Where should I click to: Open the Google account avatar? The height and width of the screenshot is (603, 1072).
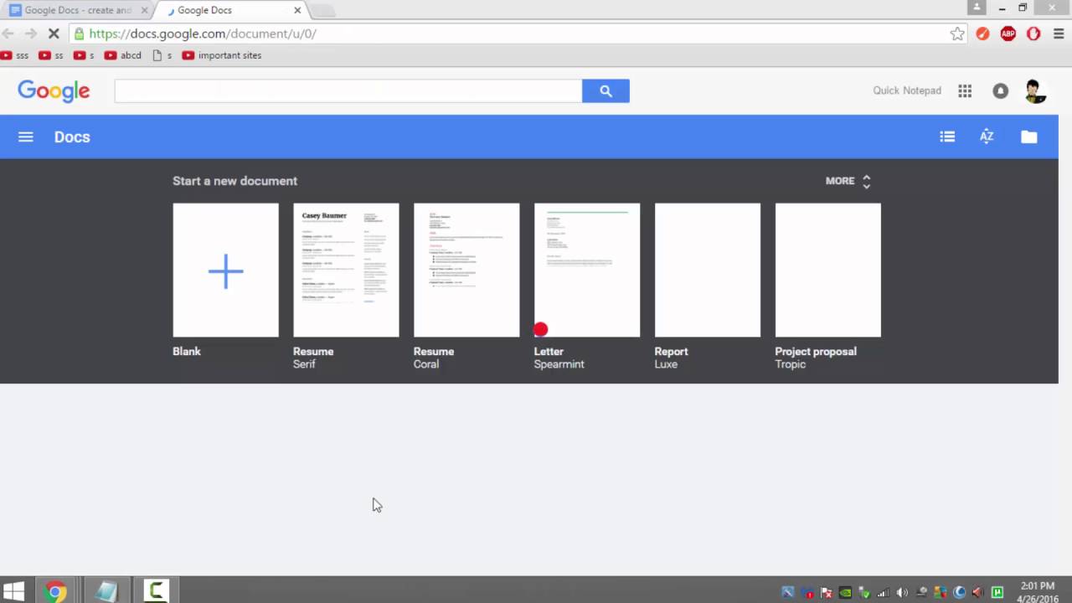tap(1035, 90)
